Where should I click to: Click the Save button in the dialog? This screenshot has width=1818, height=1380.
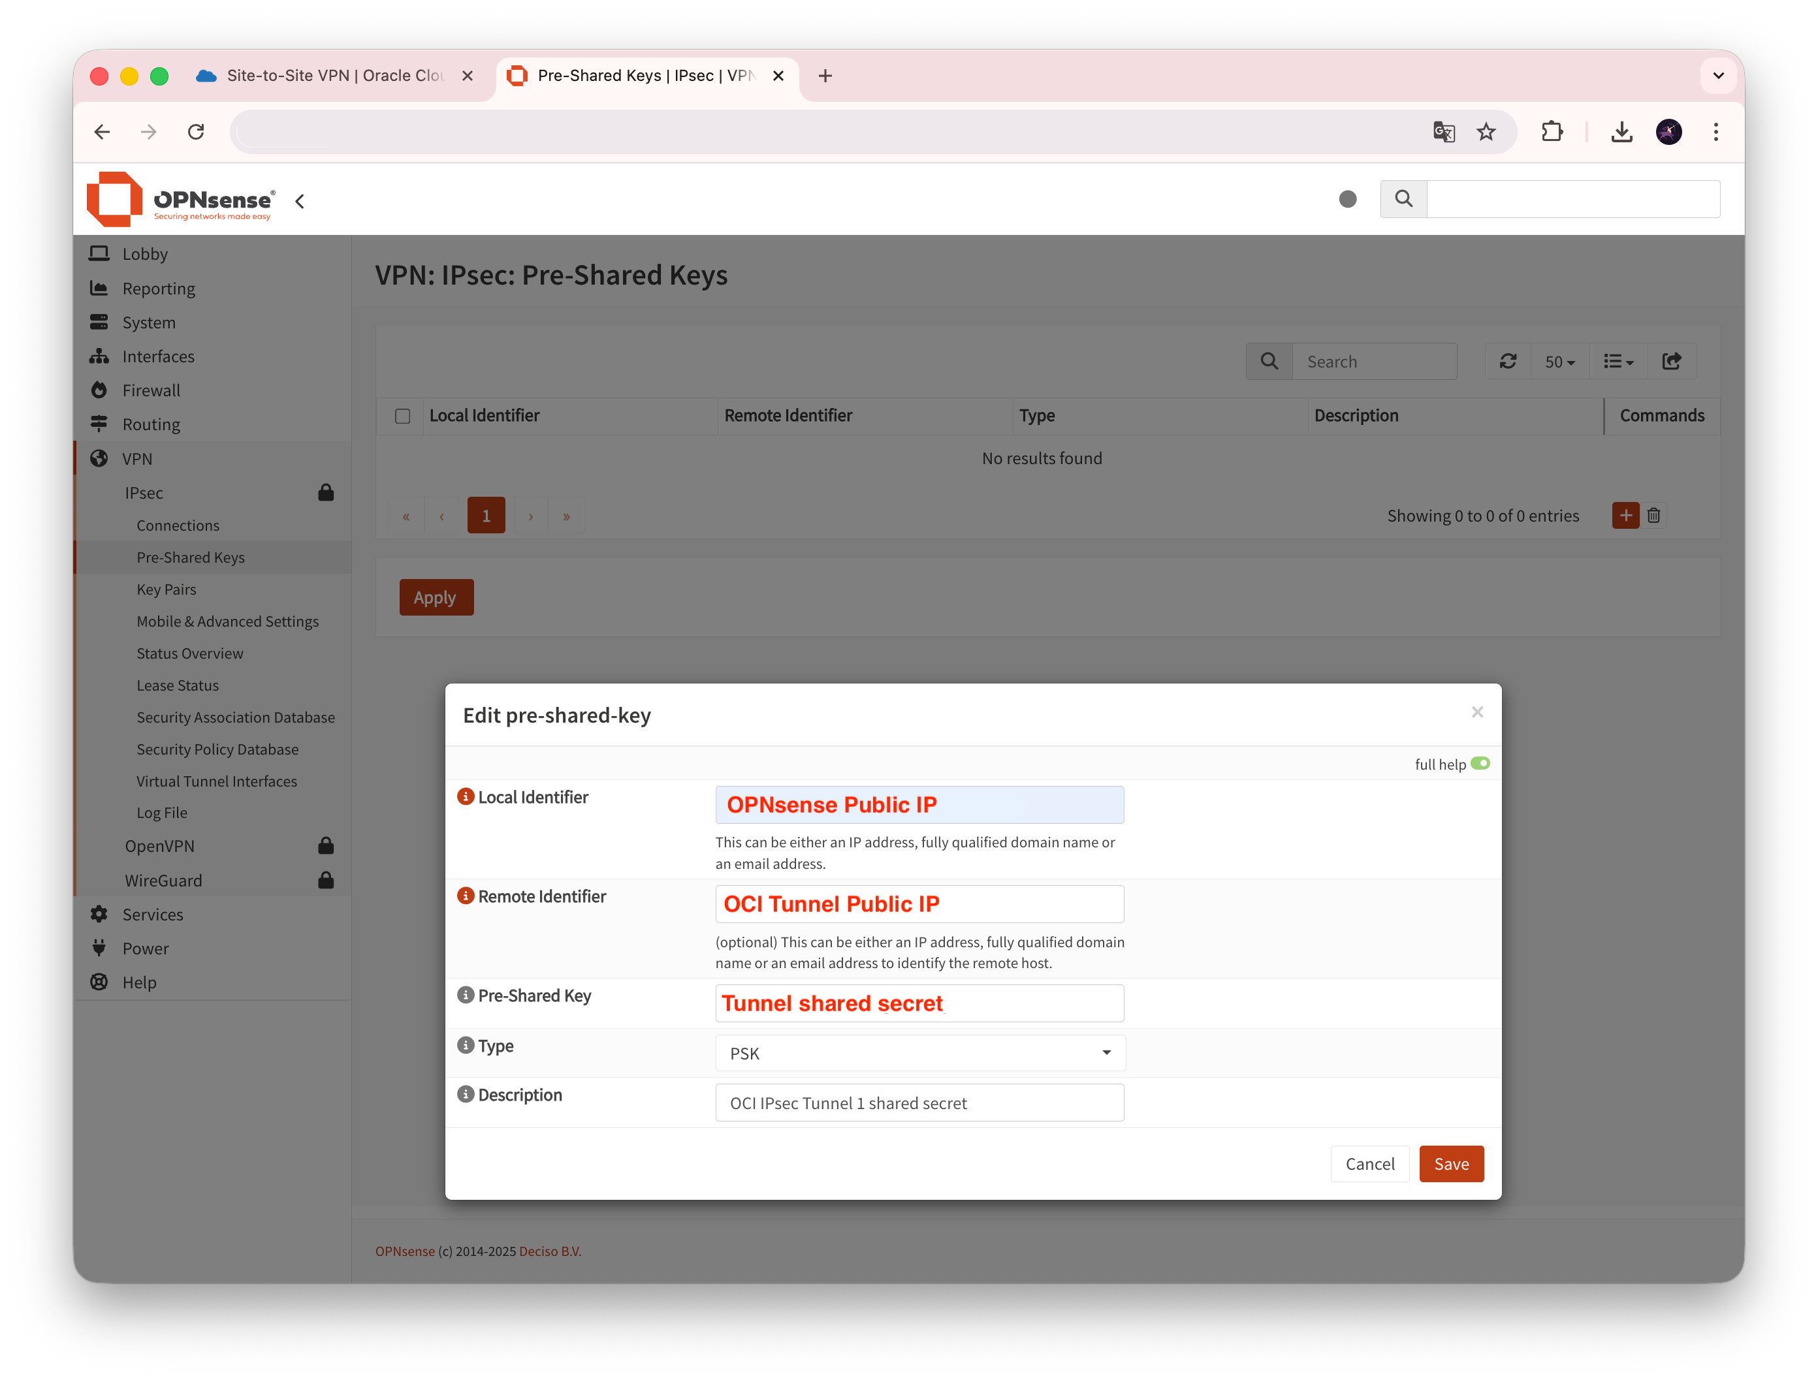(x=1450, y=1164)
